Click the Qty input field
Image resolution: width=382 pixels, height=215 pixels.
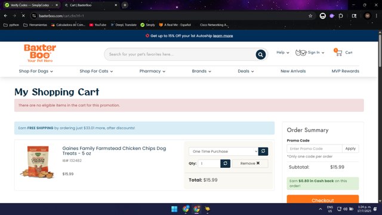[209, 163]
